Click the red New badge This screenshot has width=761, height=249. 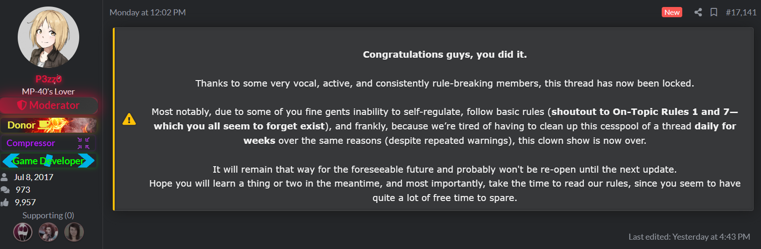coord(672,13)
